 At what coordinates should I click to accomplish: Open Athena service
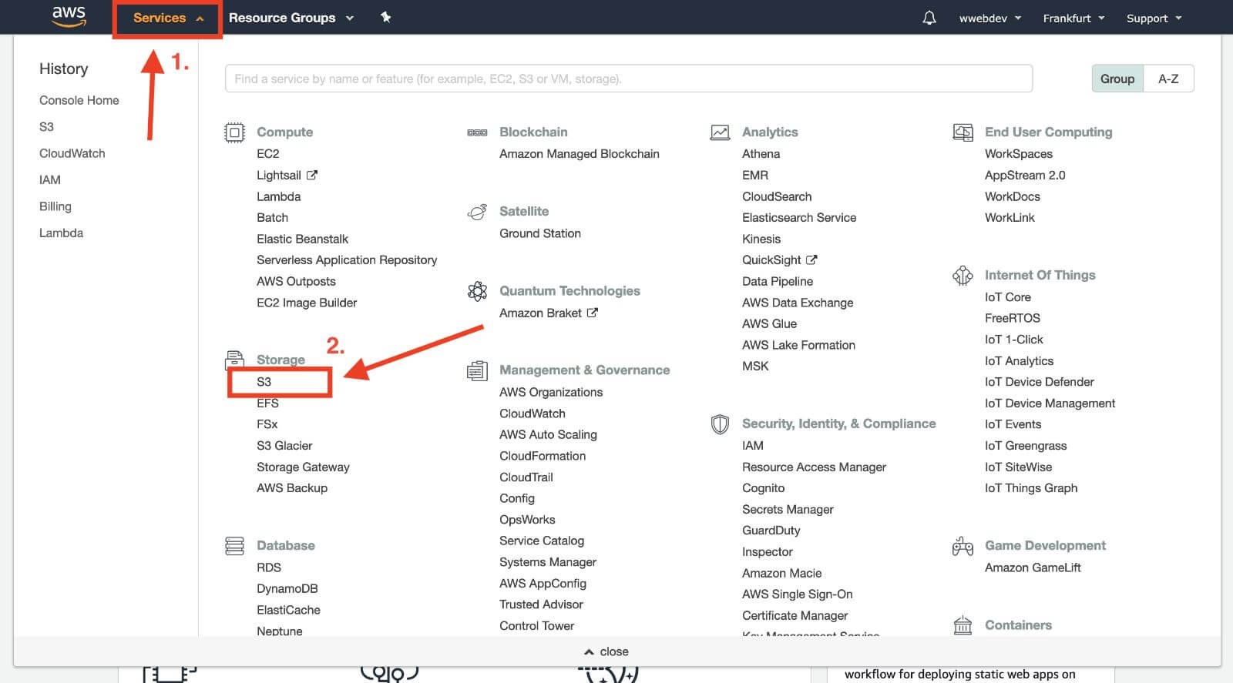tap(761, 154)
